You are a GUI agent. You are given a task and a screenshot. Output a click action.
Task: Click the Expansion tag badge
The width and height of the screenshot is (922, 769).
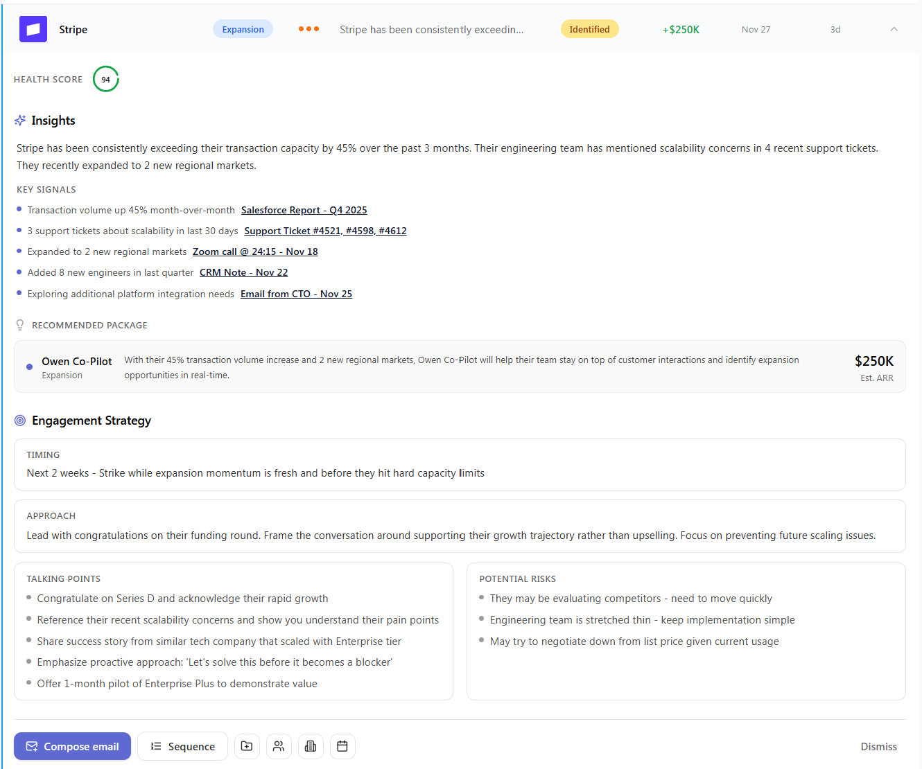(x=243, y=29)
